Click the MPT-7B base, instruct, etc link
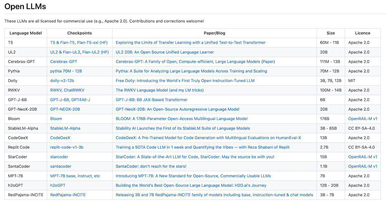This screenshot has height=202, width=386. [x=75, y=176]
